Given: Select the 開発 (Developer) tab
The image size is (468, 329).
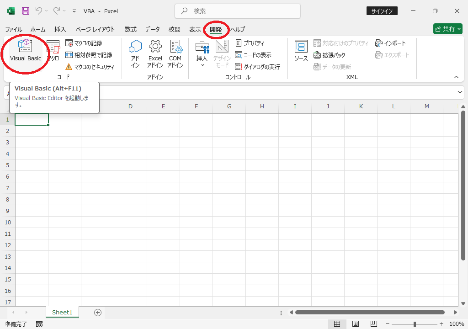Looking at the screenshot, I should pyautogui.click(x=216, y=29).
